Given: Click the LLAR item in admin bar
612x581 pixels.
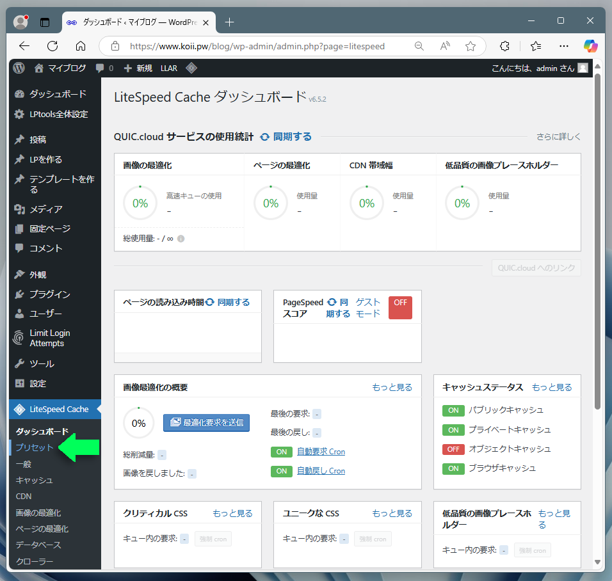Looking at the screenshot, I should click(x=169, y=68).
